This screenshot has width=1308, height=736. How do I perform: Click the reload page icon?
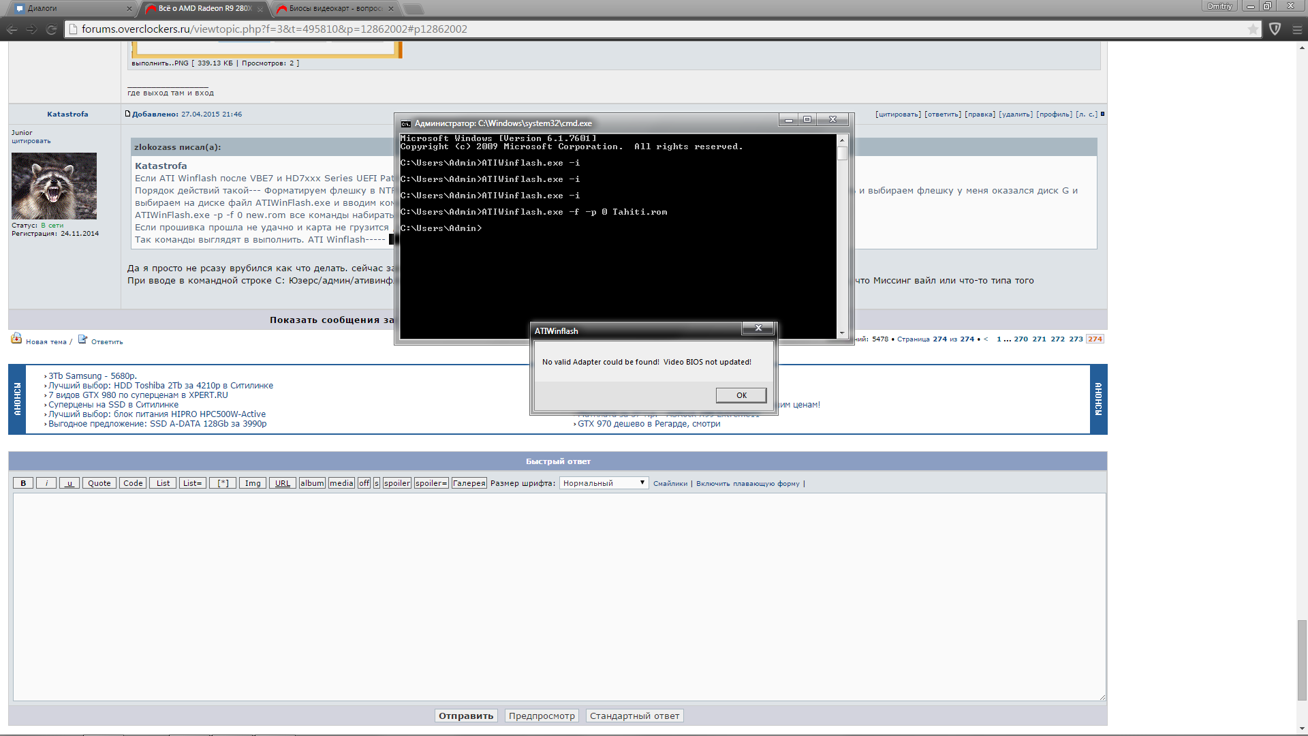pyautogui.click(x=51, y=29)
